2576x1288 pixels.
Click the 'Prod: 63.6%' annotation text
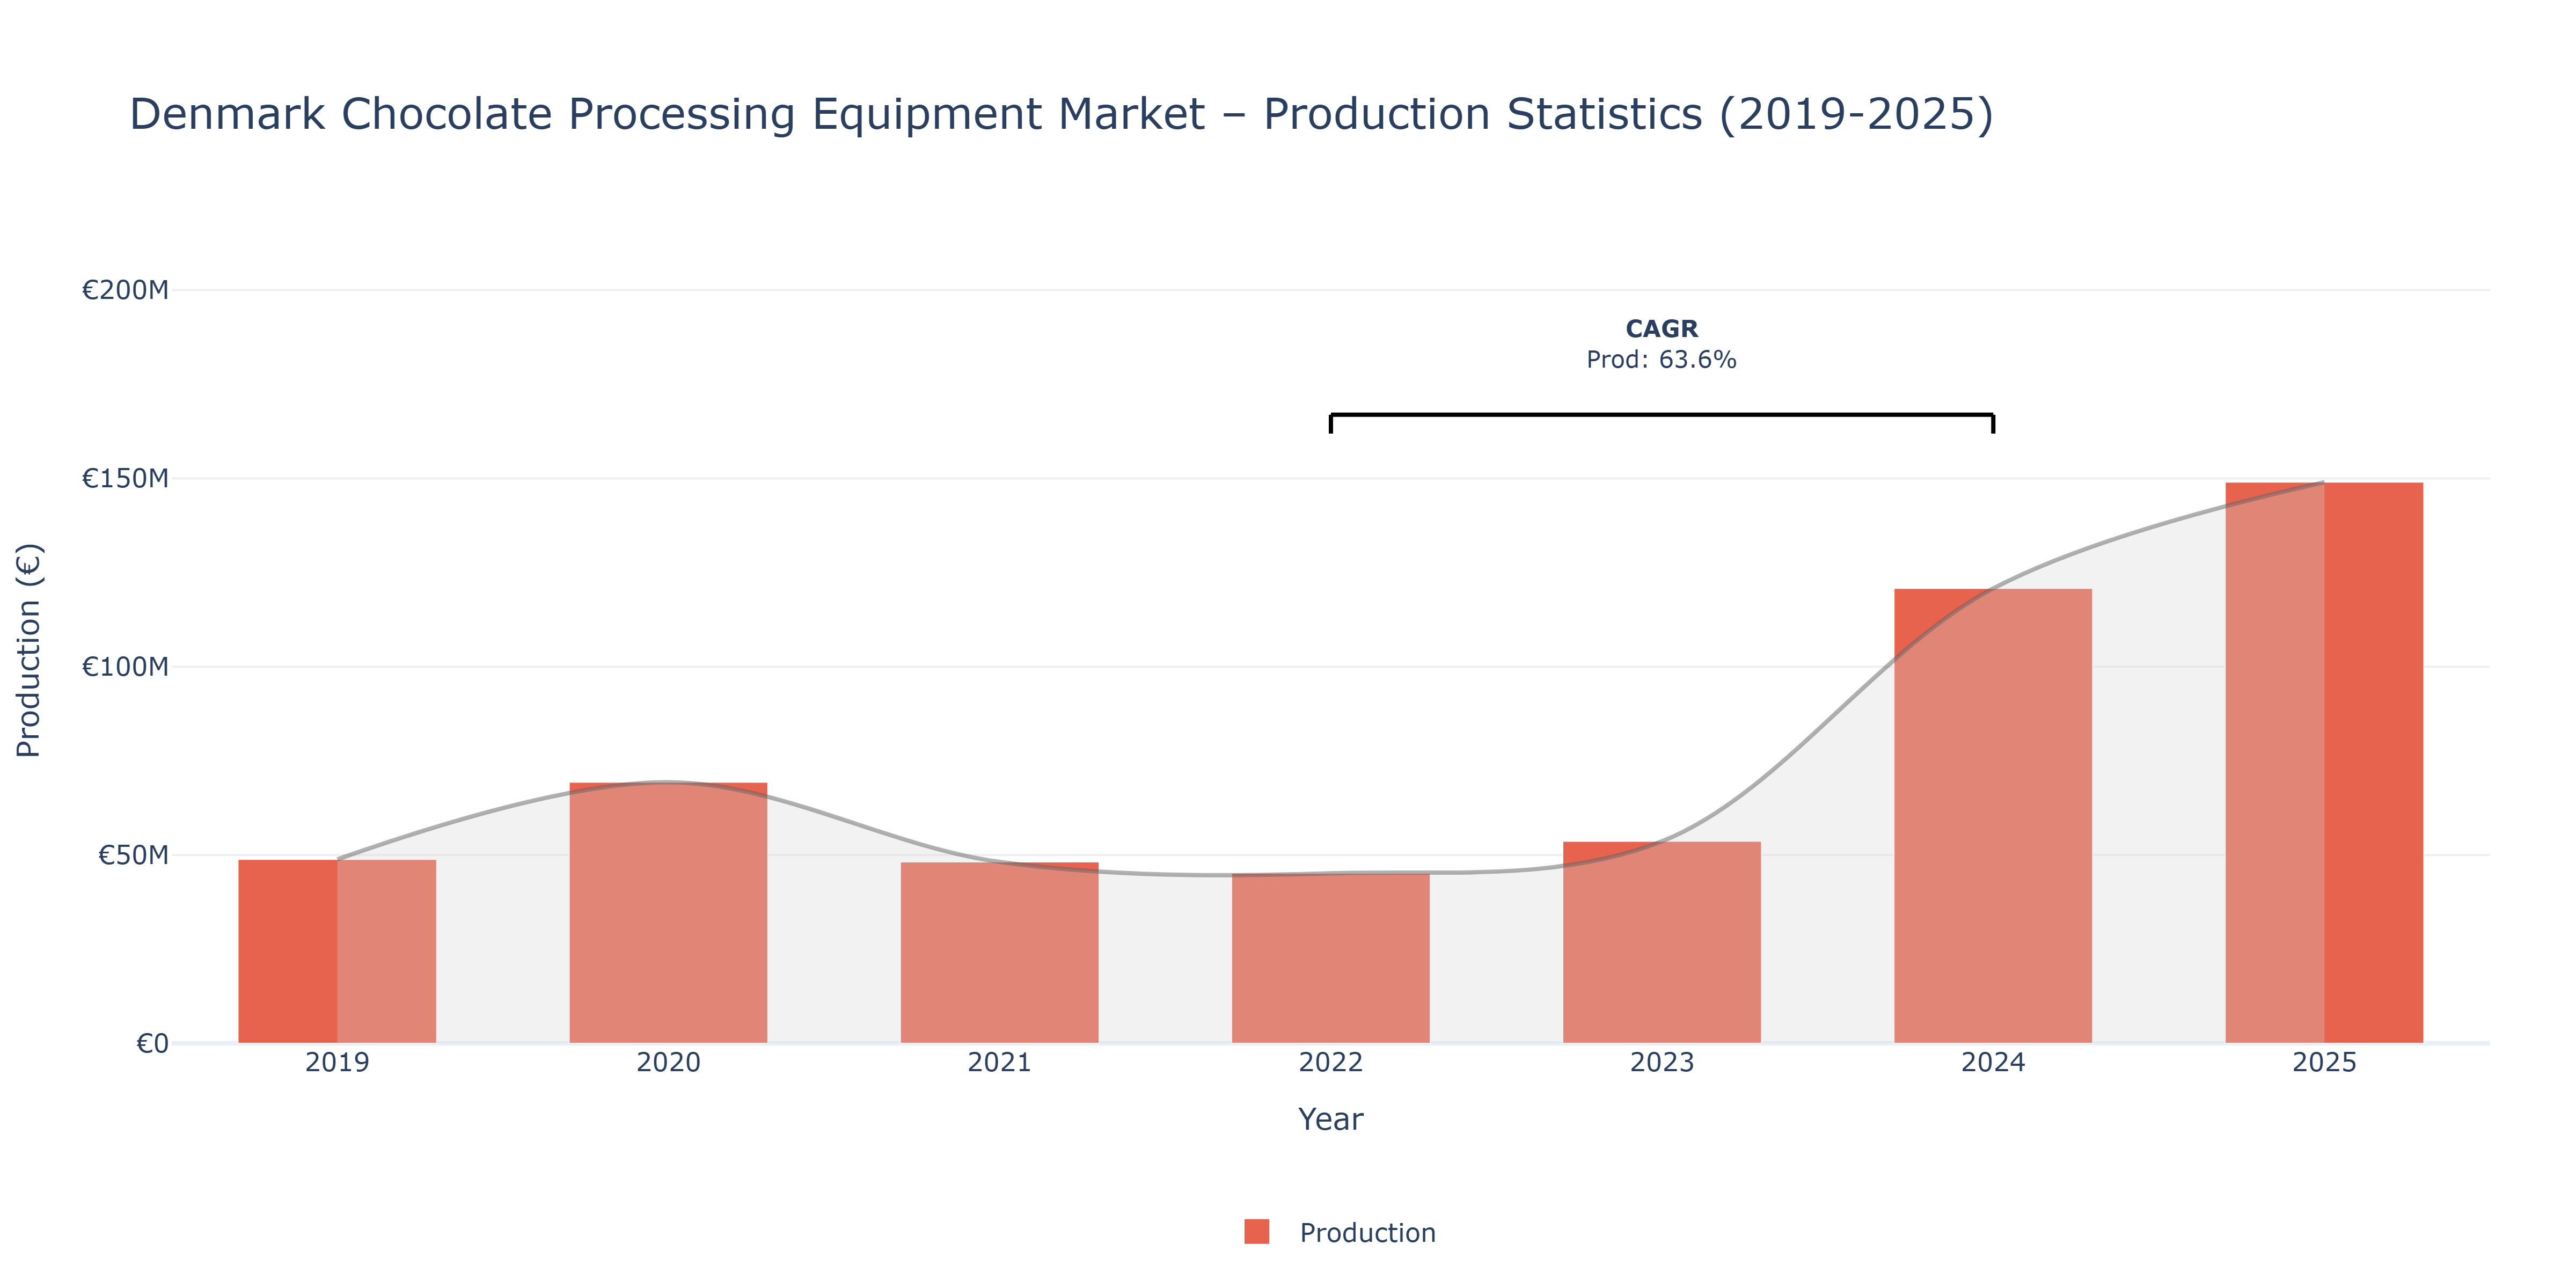tap(1661, 360)
